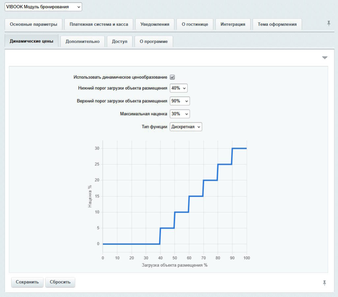Click the Сбросить button
Viewport: 338px width, 297px height.
pyautogui.click(x=60, y=282)
